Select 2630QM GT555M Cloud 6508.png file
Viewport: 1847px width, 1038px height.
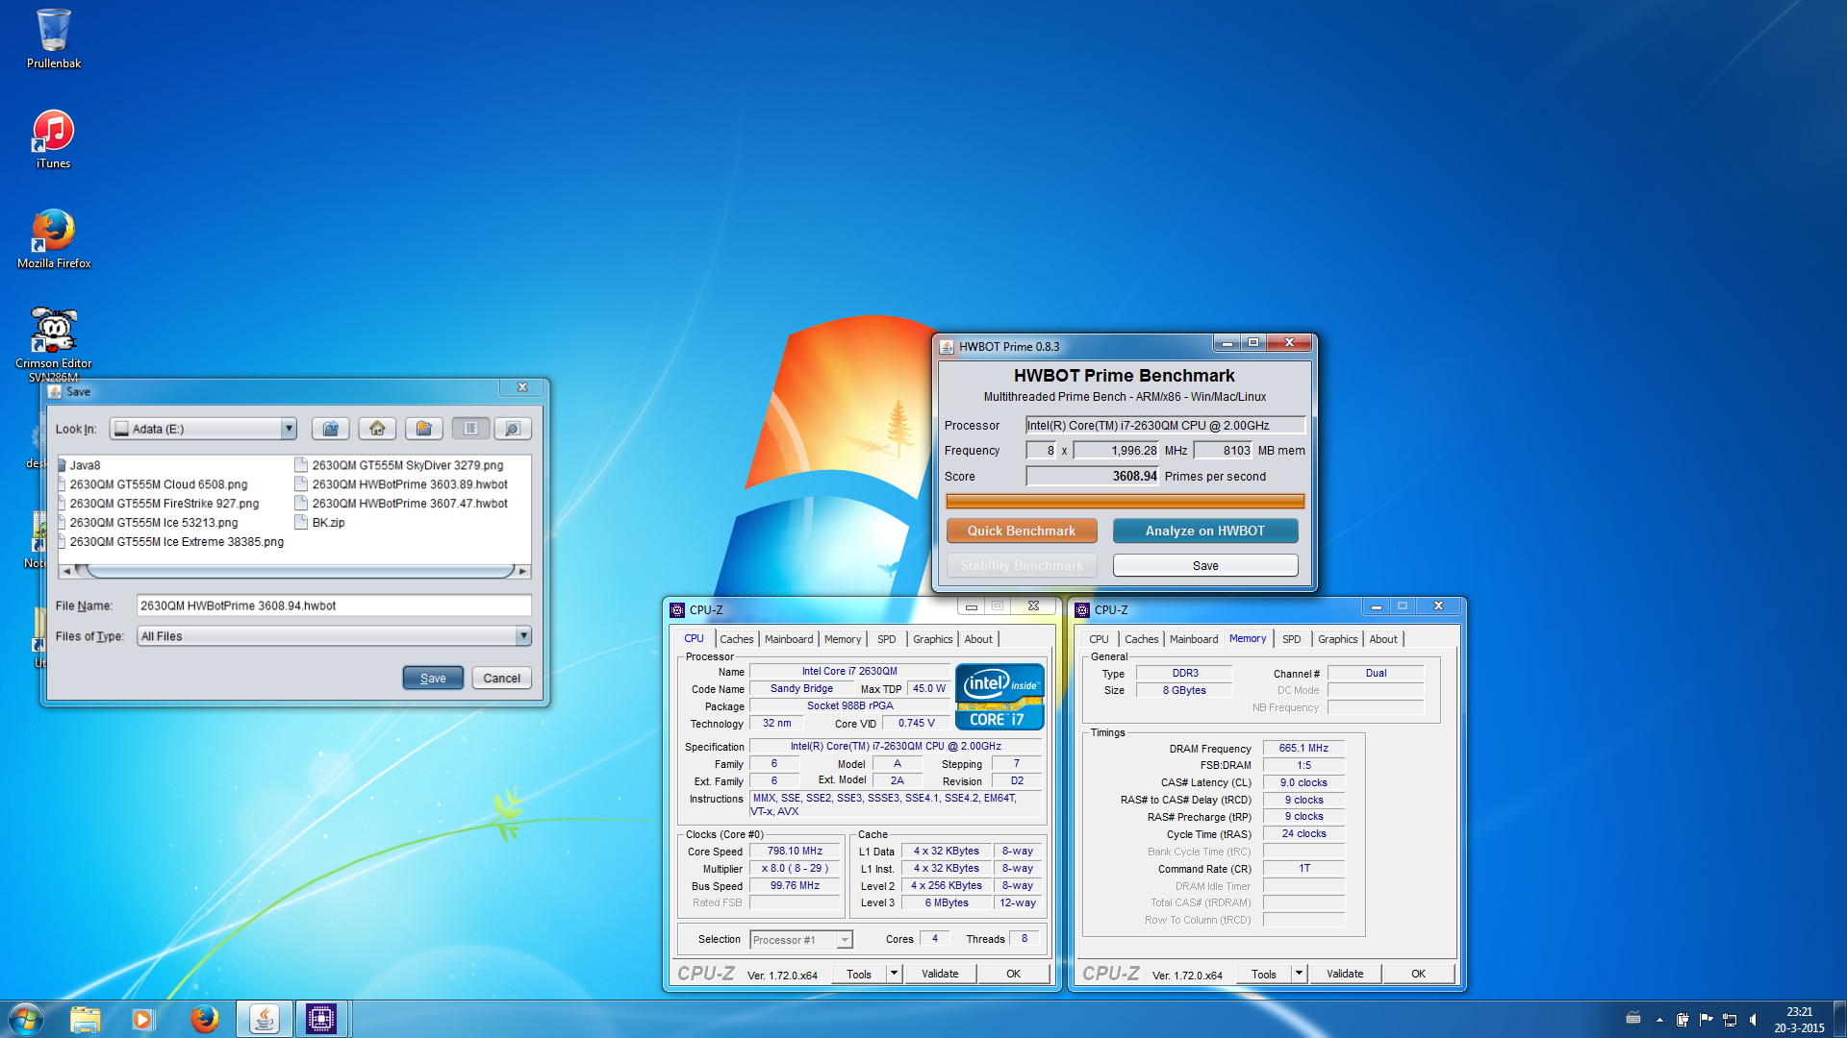tap(153, 484)
